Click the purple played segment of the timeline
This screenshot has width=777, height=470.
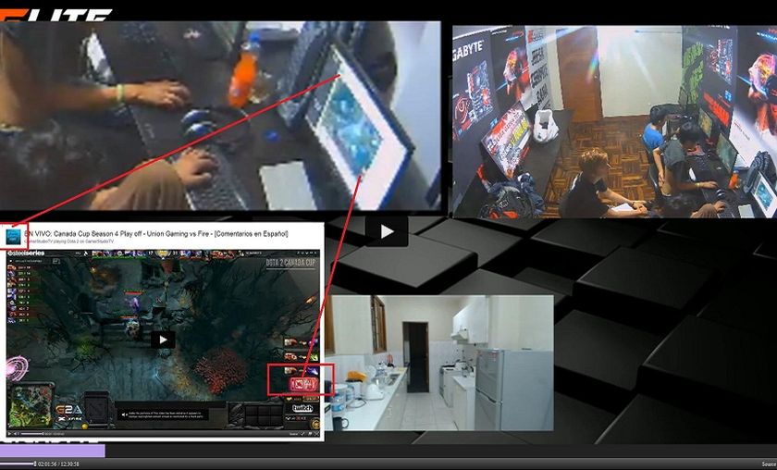[x=53, y=451]
